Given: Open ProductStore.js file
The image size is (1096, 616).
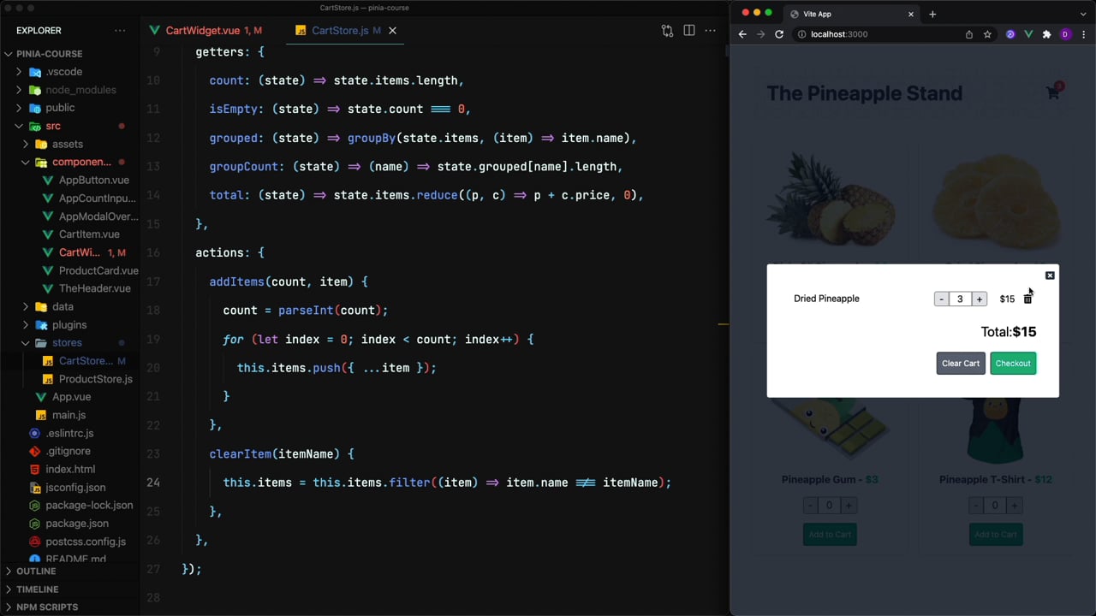Looking at the screenshot, I should [x=95, y=378].
